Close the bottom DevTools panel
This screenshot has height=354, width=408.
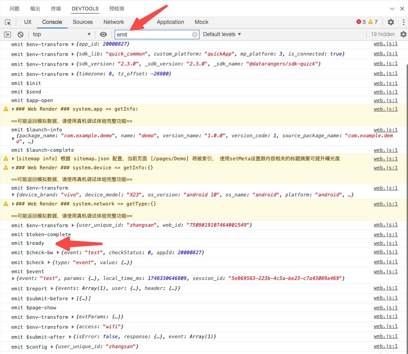point(402,9)
